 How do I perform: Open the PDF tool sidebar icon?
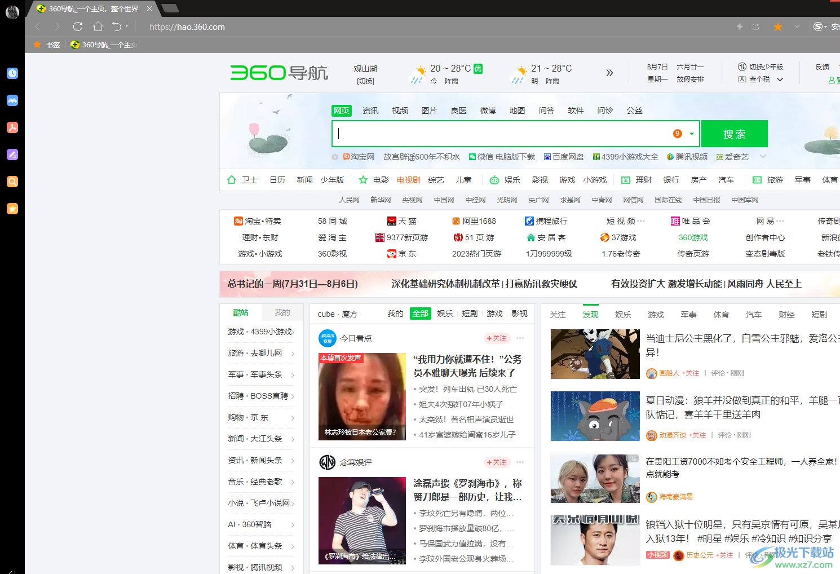point(12,127)
